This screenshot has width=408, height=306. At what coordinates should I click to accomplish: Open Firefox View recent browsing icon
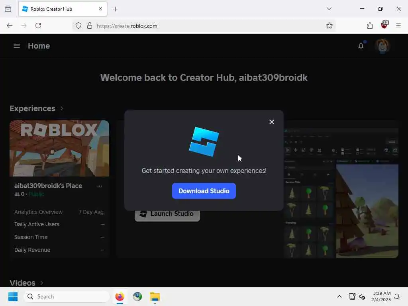click(x=8, y=9)
